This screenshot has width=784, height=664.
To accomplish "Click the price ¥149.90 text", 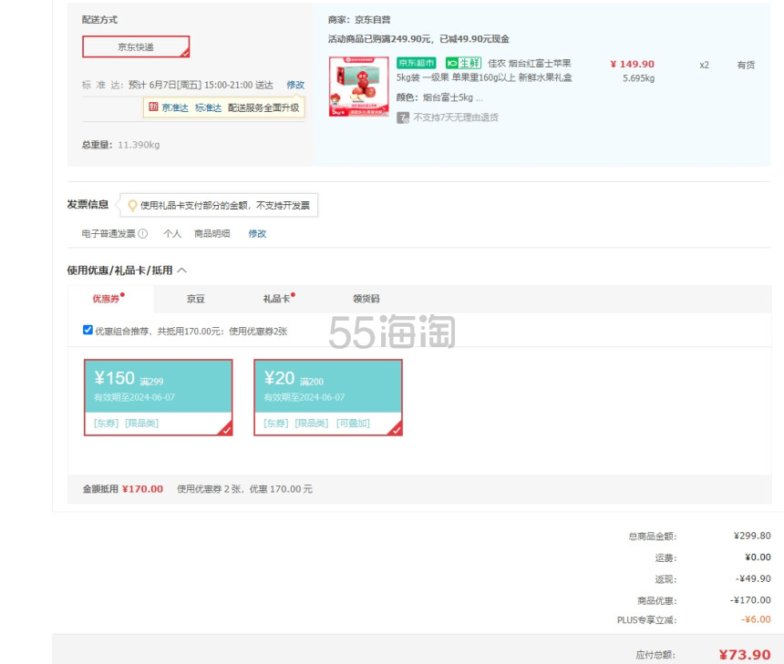I will coord(633,64).
